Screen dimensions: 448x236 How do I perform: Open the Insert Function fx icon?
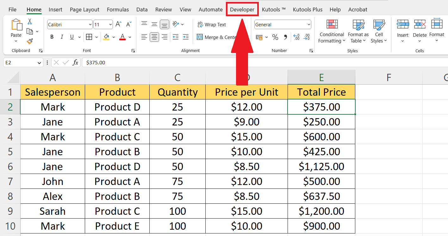(x=76, y=62)
